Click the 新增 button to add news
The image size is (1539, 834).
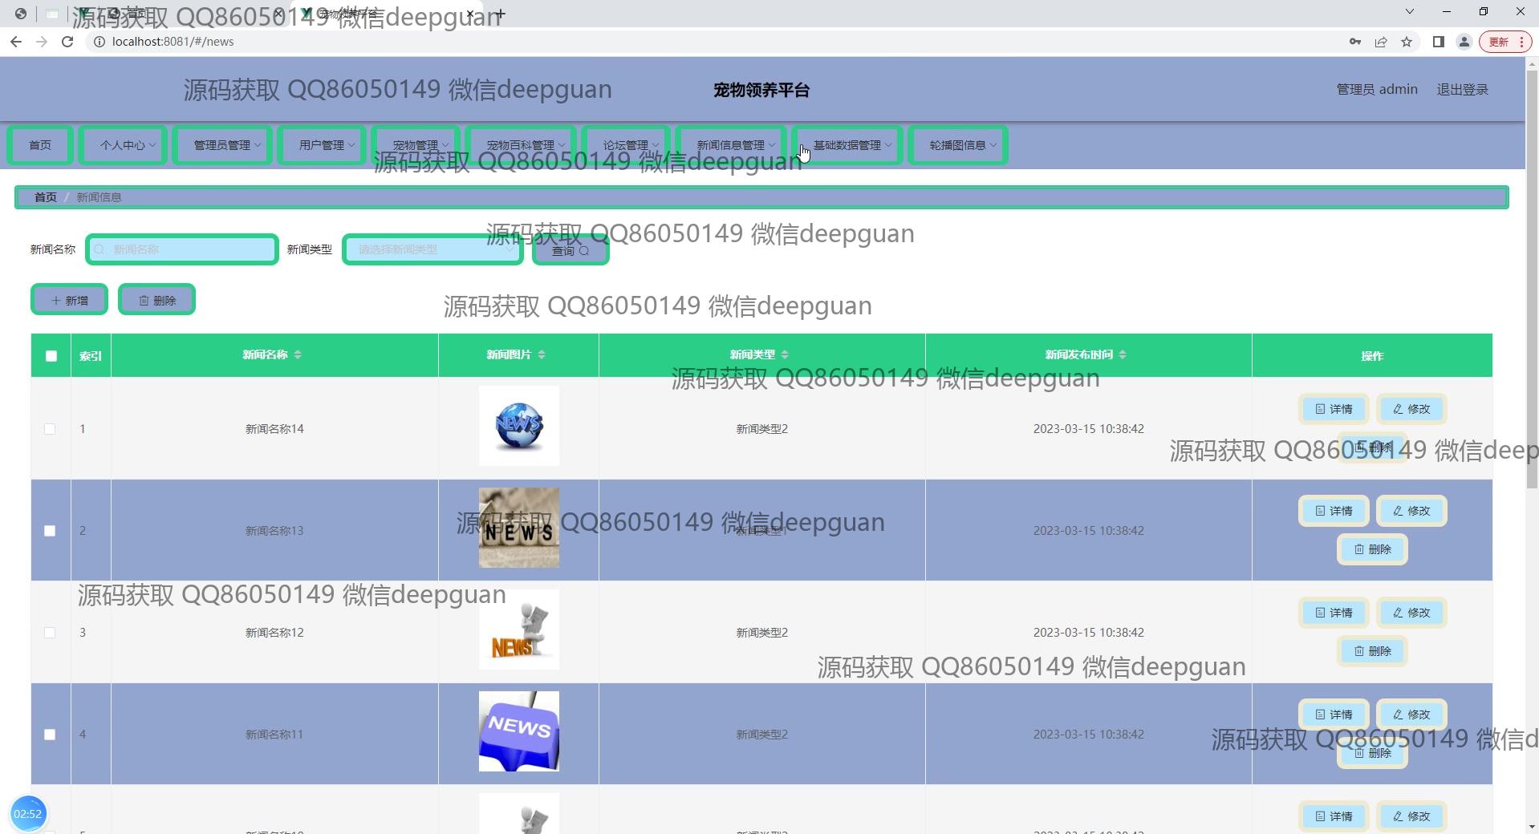point(70,300)
